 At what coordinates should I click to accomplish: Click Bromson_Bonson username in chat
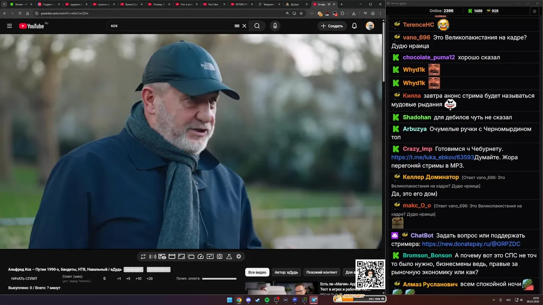(x=427, y=255)
